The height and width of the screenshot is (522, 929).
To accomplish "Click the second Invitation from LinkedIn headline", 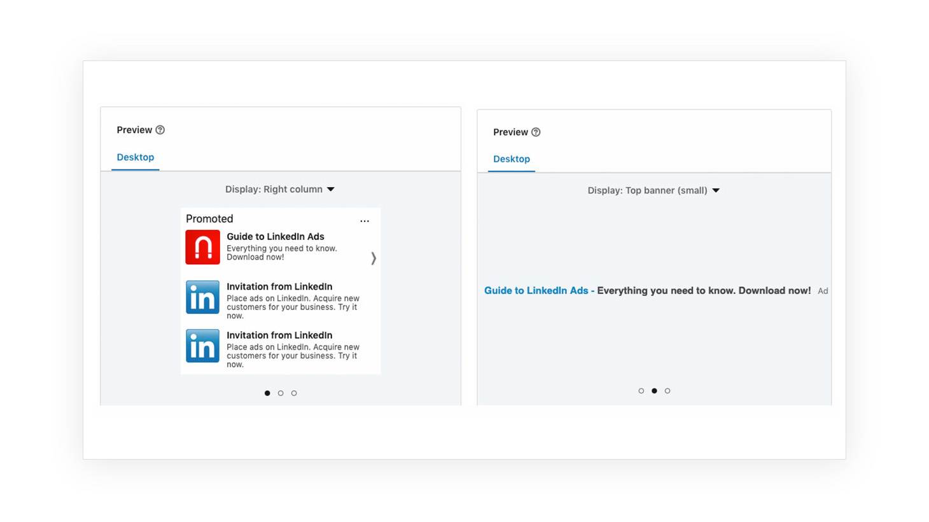I will (x=279, y=335).
